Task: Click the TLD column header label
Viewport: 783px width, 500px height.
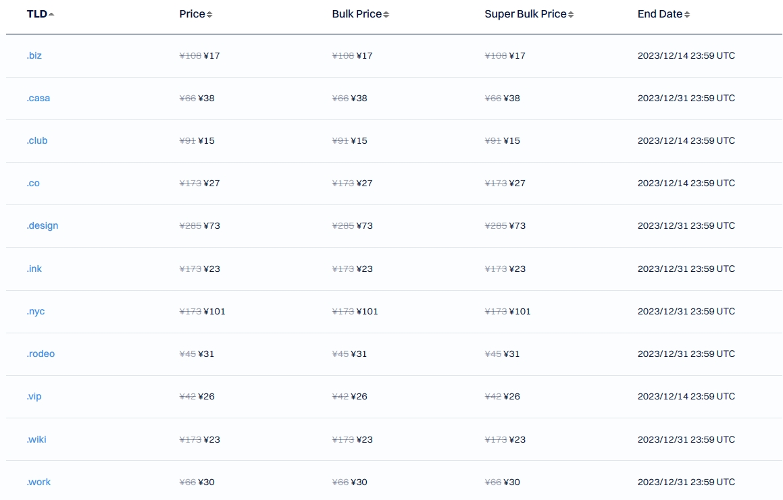Action: [x=36, y=14]
